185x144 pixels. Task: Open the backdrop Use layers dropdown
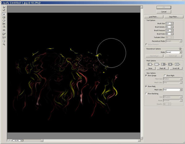point(173,97)
